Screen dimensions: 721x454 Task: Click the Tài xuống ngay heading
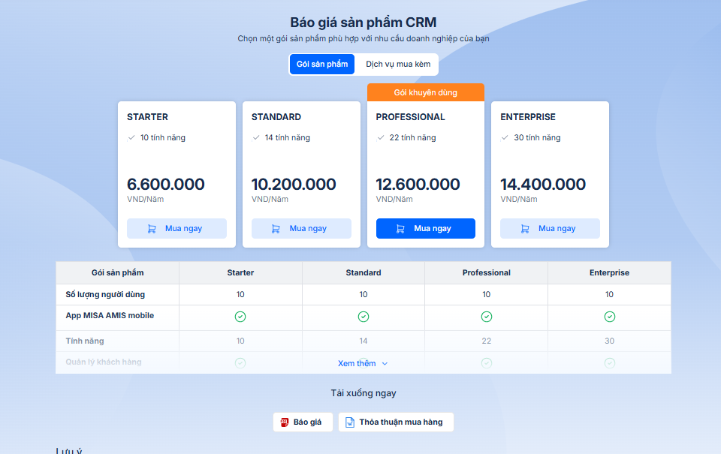tap(364, 393)
